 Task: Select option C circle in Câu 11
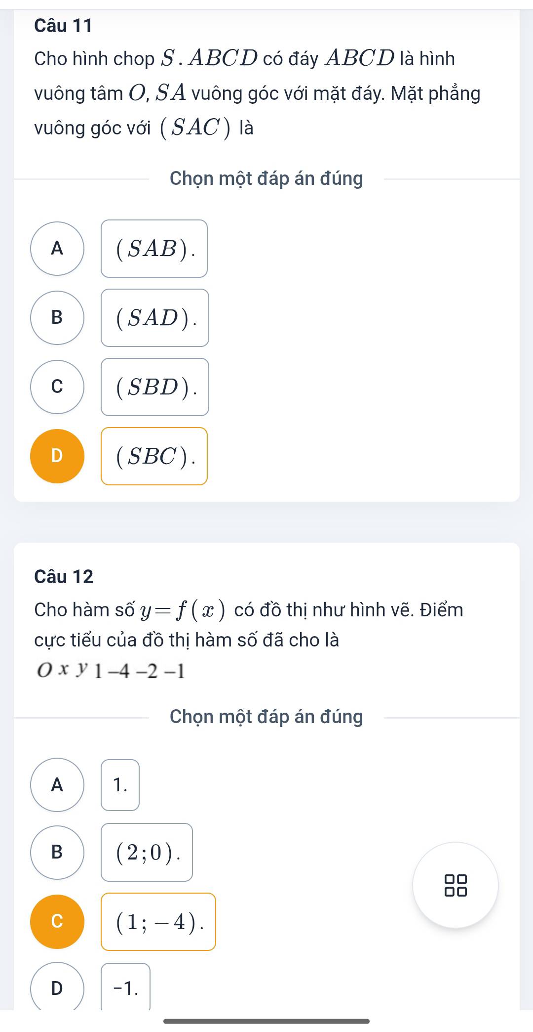pos(57,387)
